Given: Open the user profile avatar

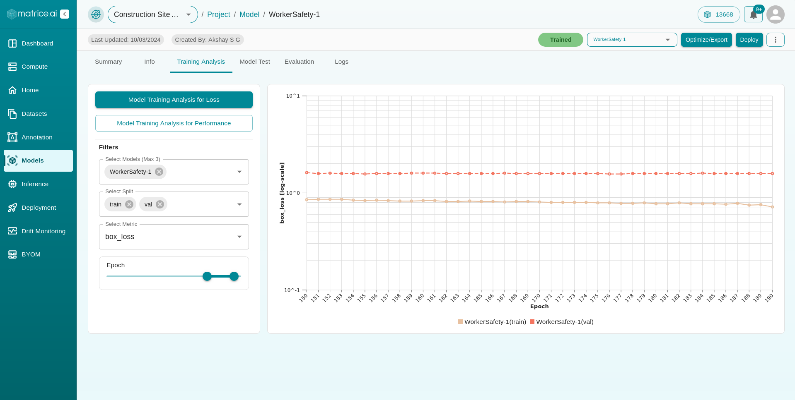Looking at the screenshot, I should [x=776, y=14].
